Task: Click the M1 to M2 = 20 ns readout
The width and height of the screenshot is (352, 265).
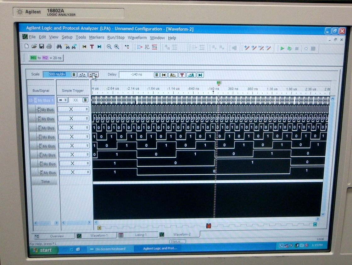Action: pos(46,58)
